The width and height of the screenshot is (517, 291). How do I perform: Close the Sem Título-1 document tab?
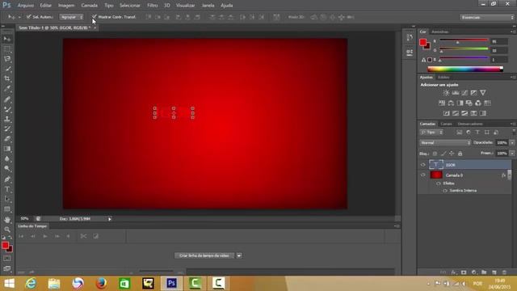point(95,28)
